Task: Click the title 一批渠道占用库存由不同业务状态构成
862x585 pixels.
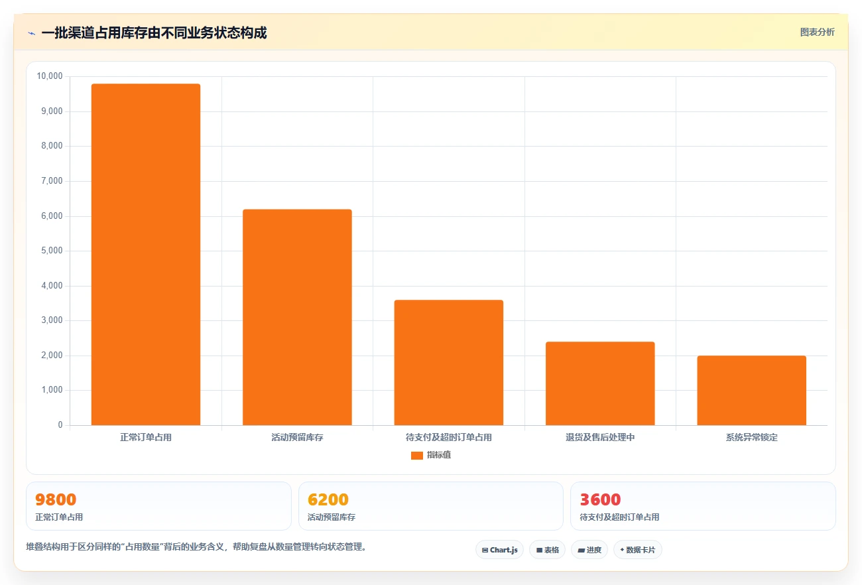Action: (154, 33)
